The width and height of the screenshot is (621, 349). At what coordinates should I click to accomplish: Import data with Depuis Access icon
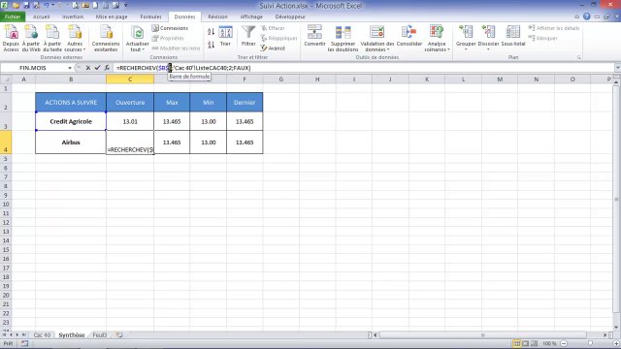point(11,39)
